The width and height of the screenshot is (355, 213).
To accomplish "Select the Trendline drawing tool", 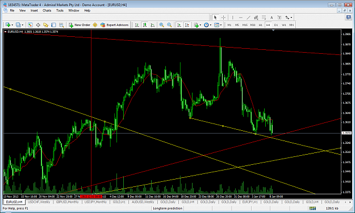I will point(248,18).
